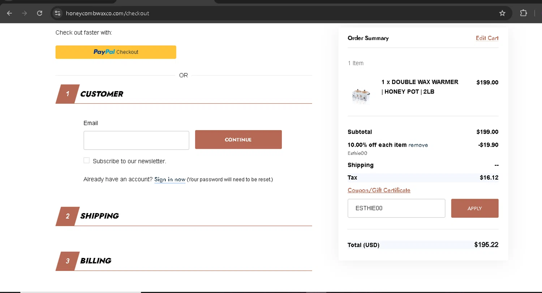Click into the Email input field
This screenshot has width=542, height=293.
136,140
